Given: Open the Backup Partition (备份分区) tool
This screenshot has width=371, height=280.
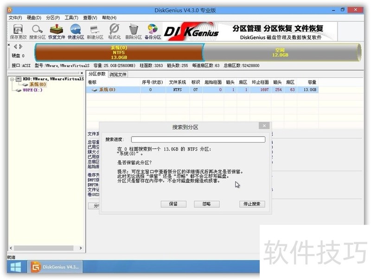Looking at the screenshot, I should 153,31.
